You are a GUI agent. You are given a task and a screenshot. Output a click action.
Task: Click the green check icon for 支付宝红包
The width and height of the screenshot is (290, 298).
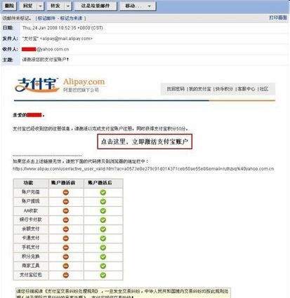[x=103, y=275]
